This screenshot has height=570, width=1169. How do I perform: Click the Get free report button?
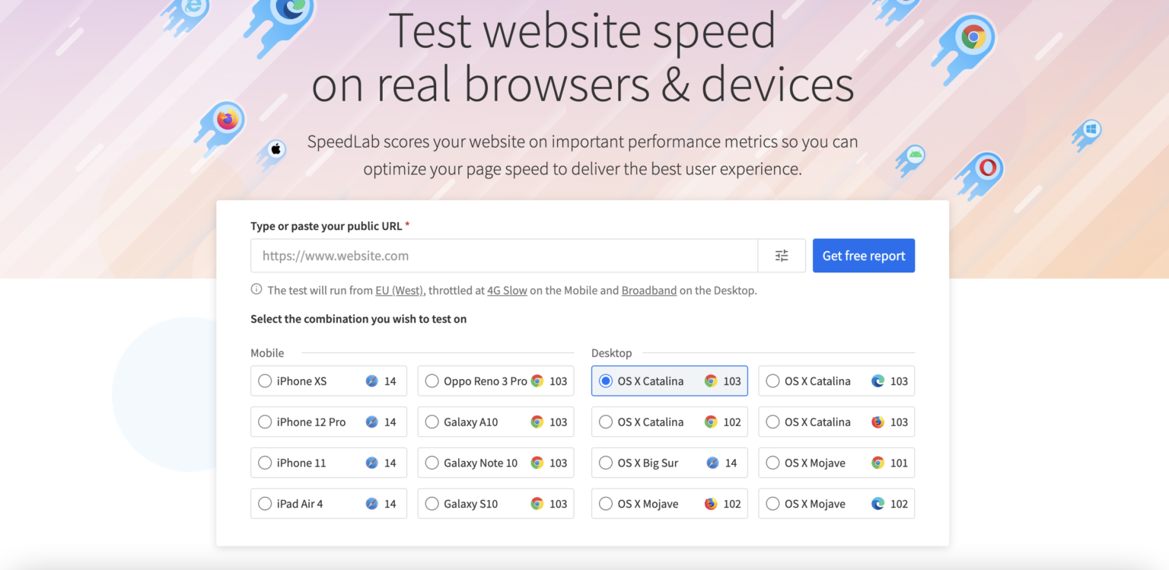pos(863,256)
